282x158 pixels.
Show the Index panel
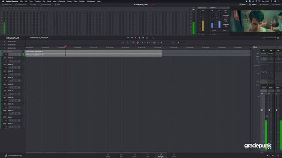pyautogui.click(x=33, y=4)
